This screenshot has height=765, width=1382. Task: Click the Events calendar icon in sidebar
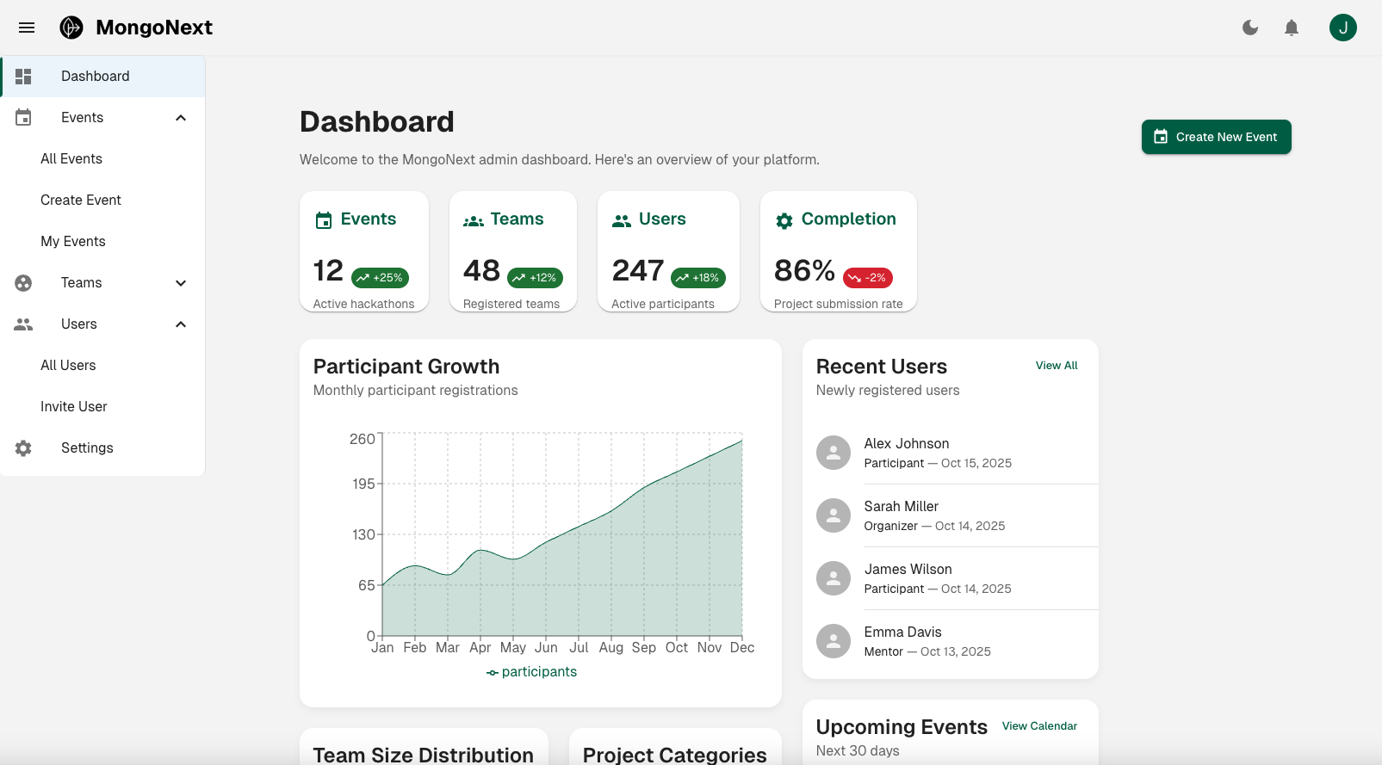pyautogui.click(x=23, y=118)
